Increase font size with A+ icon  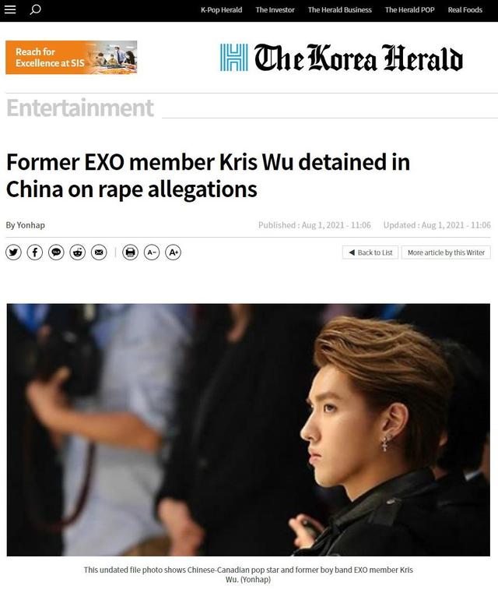[174, 252]
